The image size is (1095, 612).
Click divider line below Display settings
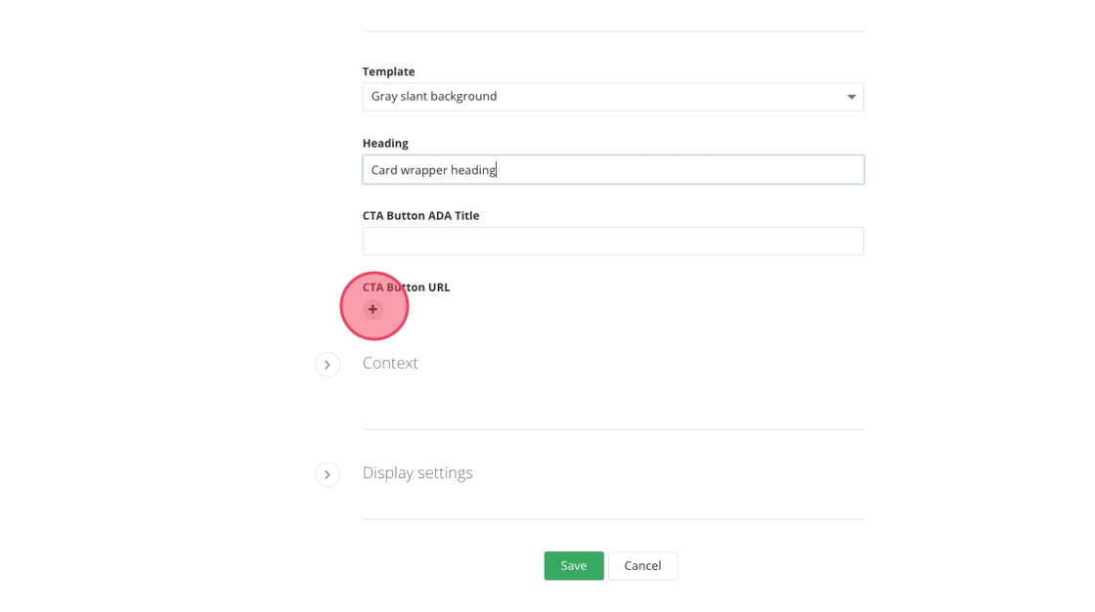[x=613, y=519]
